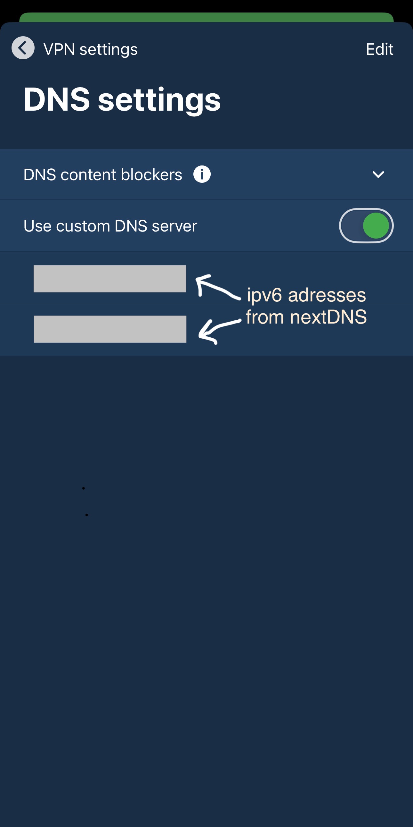Image resolution: width=413 pixels, height=827 pixels.
Task: Click the 'ipv6 adresses' annotation text
Action: pos(306,295)
